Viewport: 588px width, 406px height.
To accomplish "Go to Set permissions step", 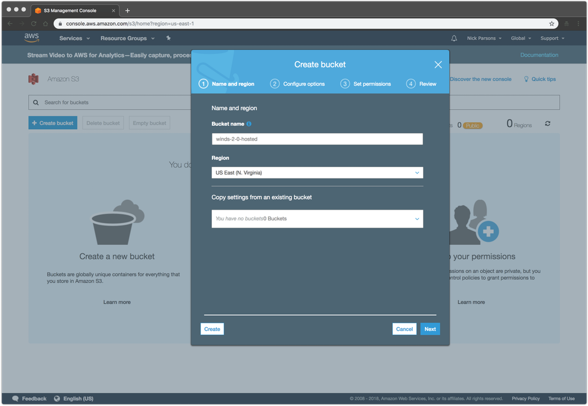I will [366, 84].
